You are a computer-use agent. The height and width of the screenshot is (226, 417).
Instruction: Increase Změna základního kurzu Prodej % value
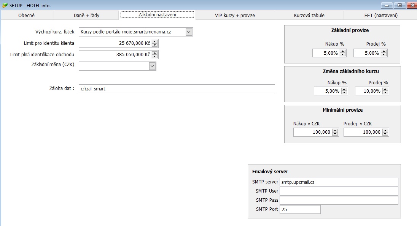click(385, 89)
